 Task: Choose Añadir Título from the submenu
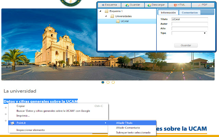click(x=124, y=123)
